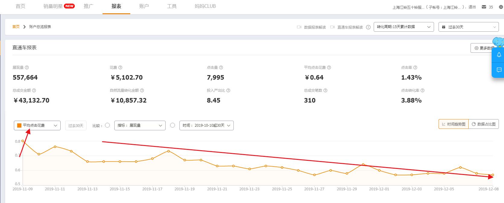
Task: Click the camera icon beside 直通车报表解读
Action: [x=332, y=27]
